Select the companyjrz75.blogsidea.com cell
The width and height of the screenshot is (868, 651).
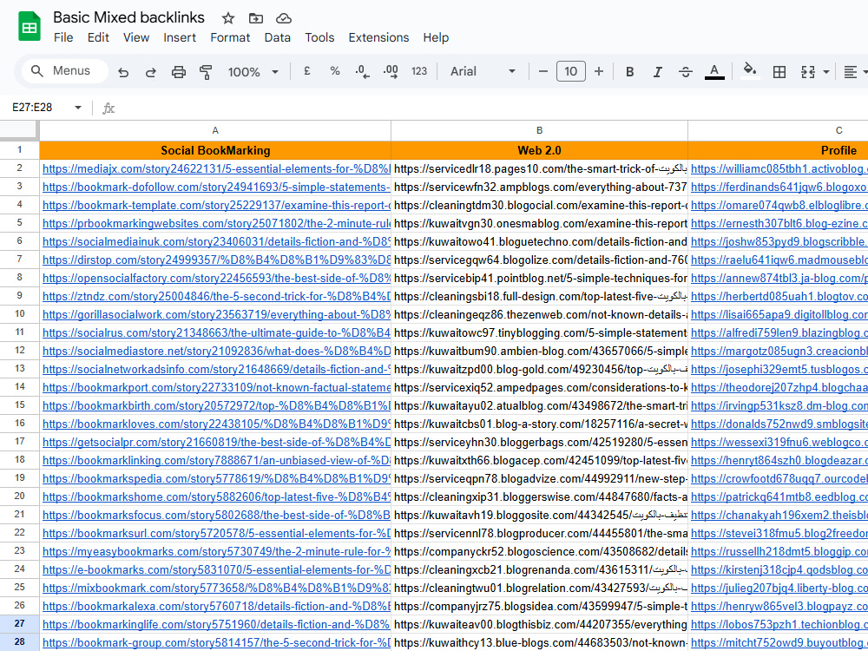point(539,606)
